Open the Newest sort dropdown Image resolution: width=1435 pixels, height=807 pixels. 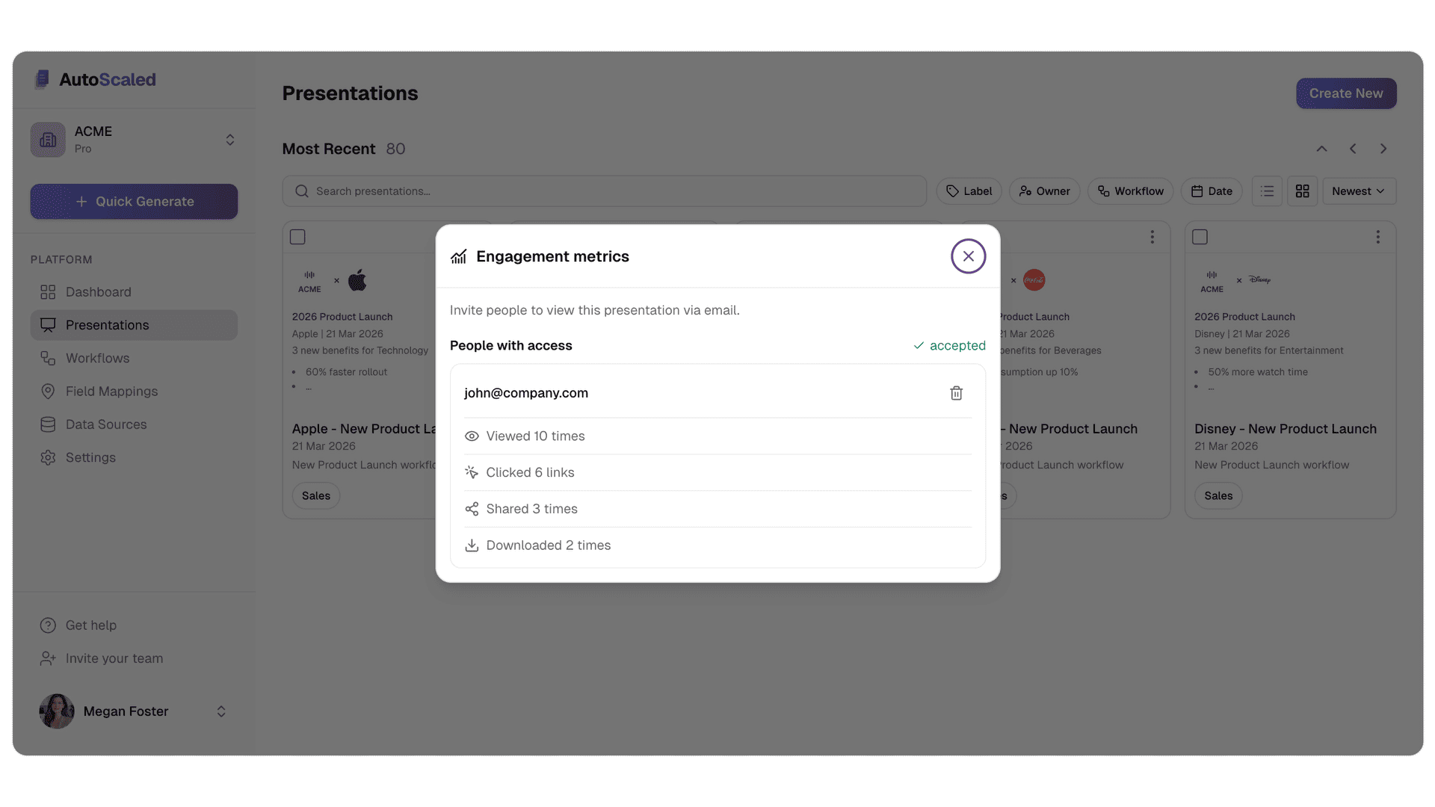pos(1358,191)
